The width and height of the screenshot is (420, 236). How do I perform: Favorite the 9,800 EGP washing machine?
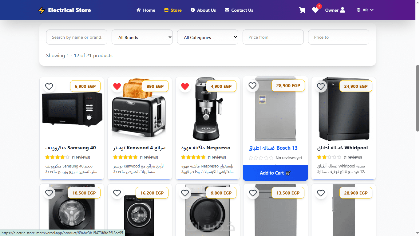(185, 193)
